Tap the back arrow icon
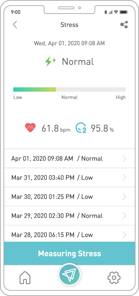Screen dimensions: 139x296 (15, 25)
